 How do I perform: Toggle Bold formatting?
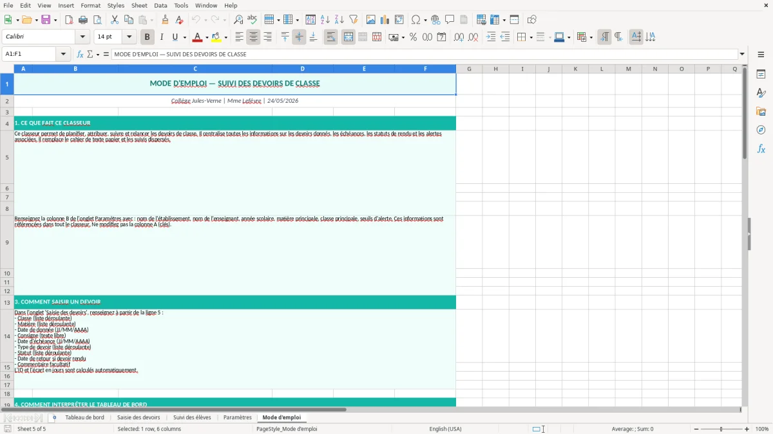coord(147,37)
